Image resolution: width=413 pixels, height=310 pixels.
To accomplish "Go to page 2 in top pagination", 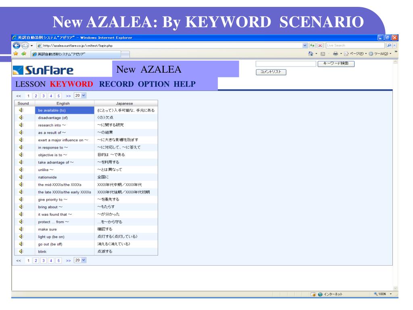I will (x=36, y=96).
